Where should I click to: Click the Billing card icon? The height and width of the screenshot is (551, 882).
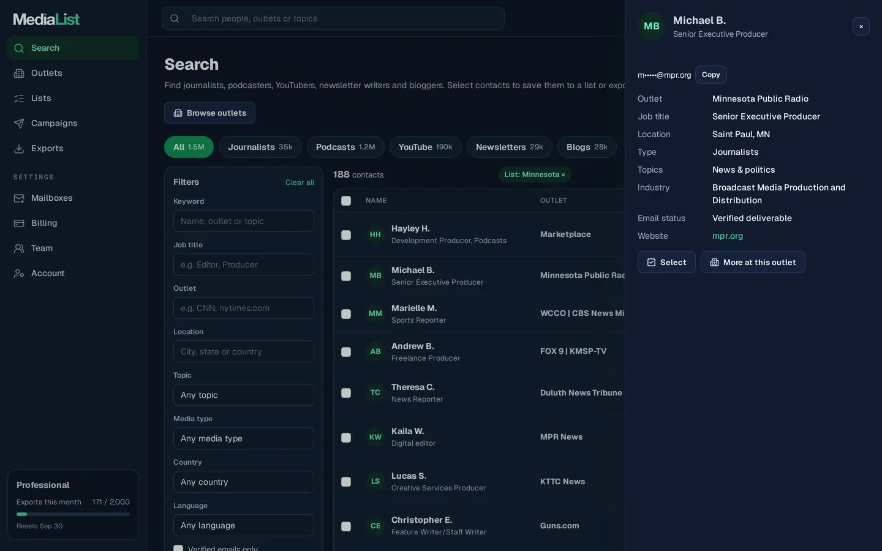[19, 223]
